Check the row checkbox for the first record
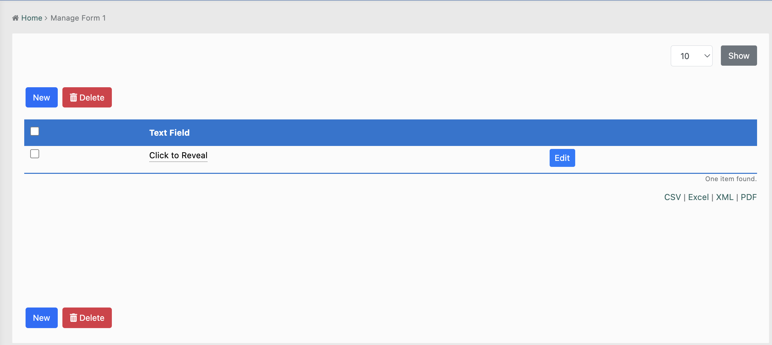The width and height of the screenshot is (772, 345). tap(35, 154)
